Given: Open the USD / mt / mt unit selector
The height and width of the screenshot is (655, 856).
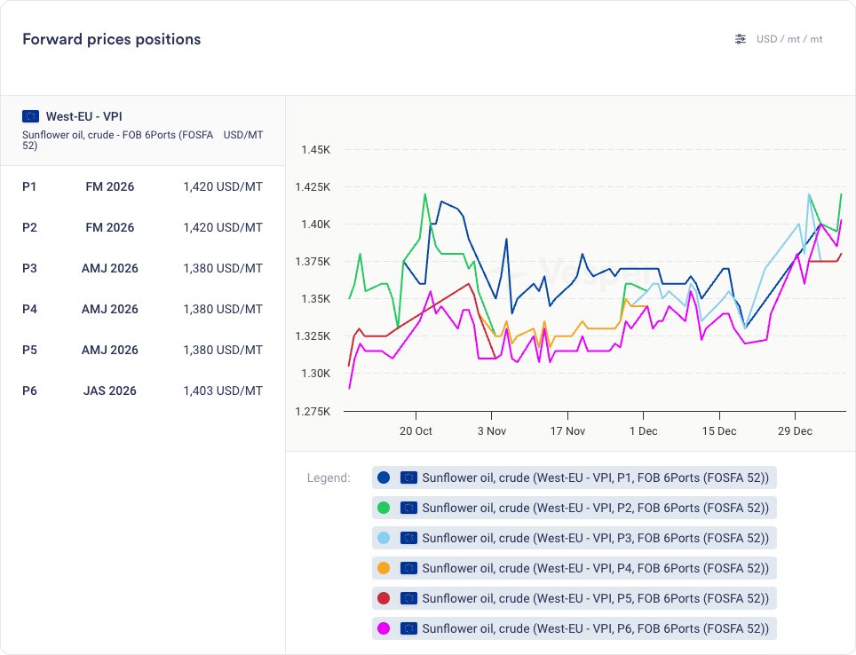Looking at the screenshot, I should [x=789, y=39].
